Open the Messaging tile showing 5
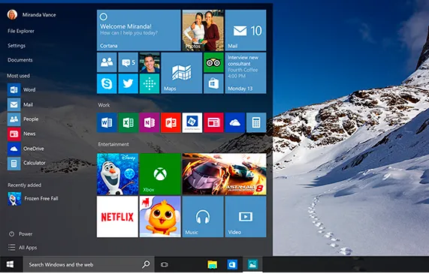Viewport: 429px width, 274px height. pyautogui.click(x=128, y=62)
